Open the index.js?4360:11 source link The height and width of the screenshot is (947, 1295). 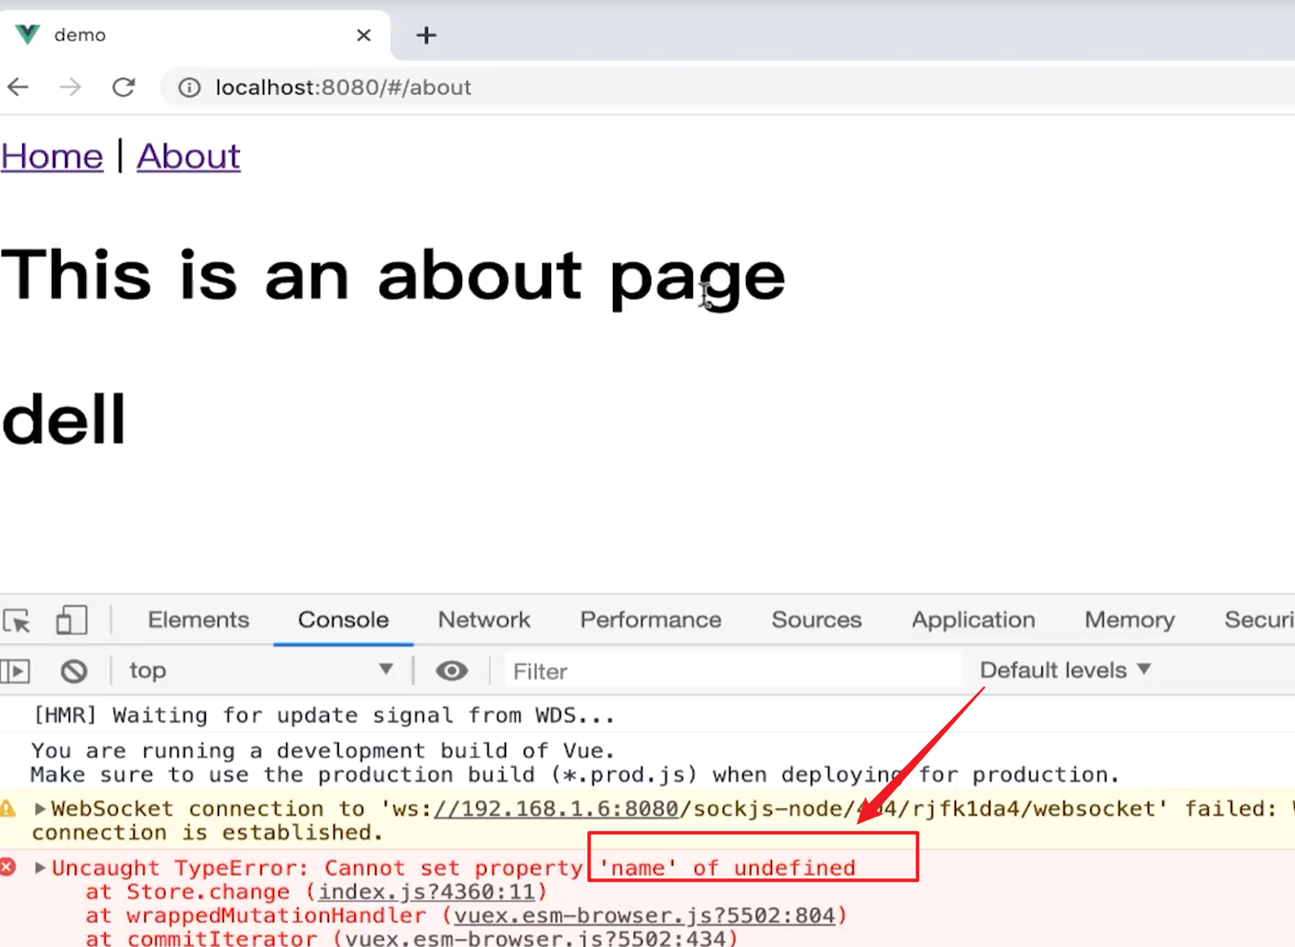coord(427,892)
